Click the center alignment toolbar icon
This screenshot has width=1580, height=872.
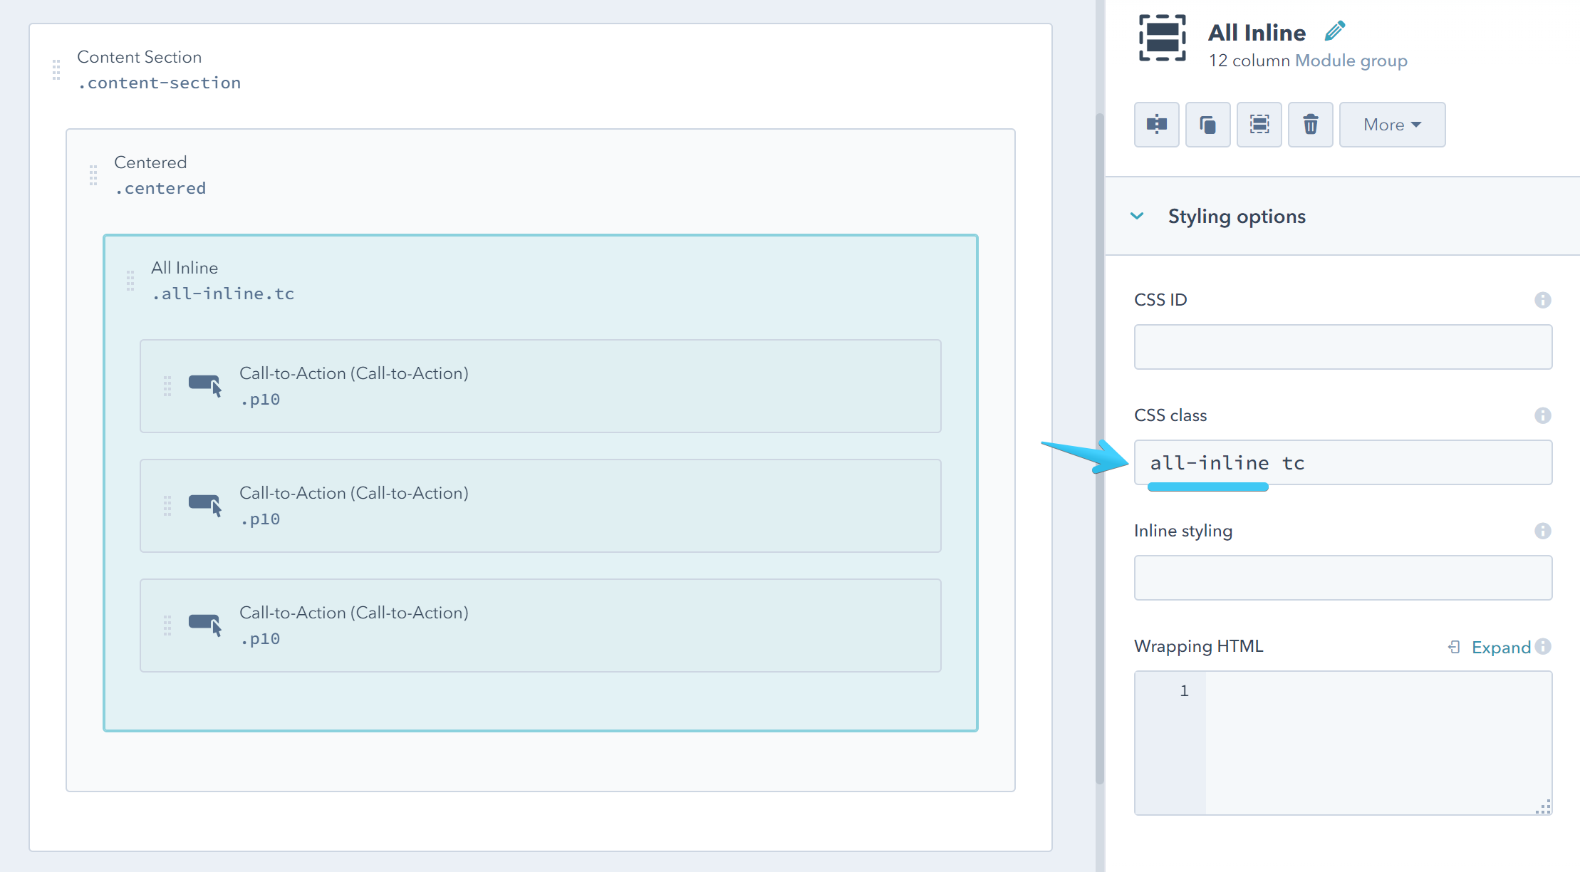tap(1156, 125)
